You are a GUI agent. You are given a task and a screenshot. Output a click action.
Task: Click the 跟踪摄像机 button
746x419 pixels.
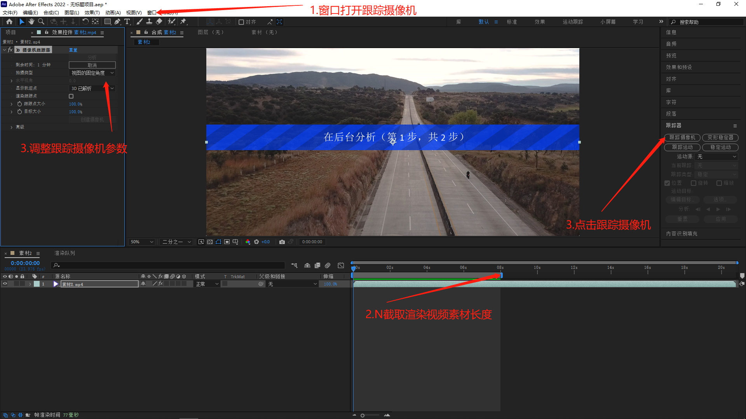[682, 138]
